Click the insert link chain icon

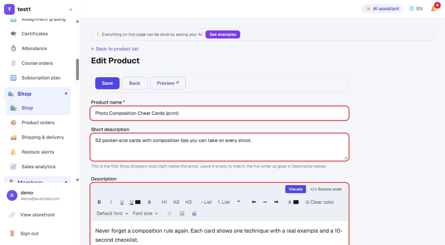click(169, 213)
